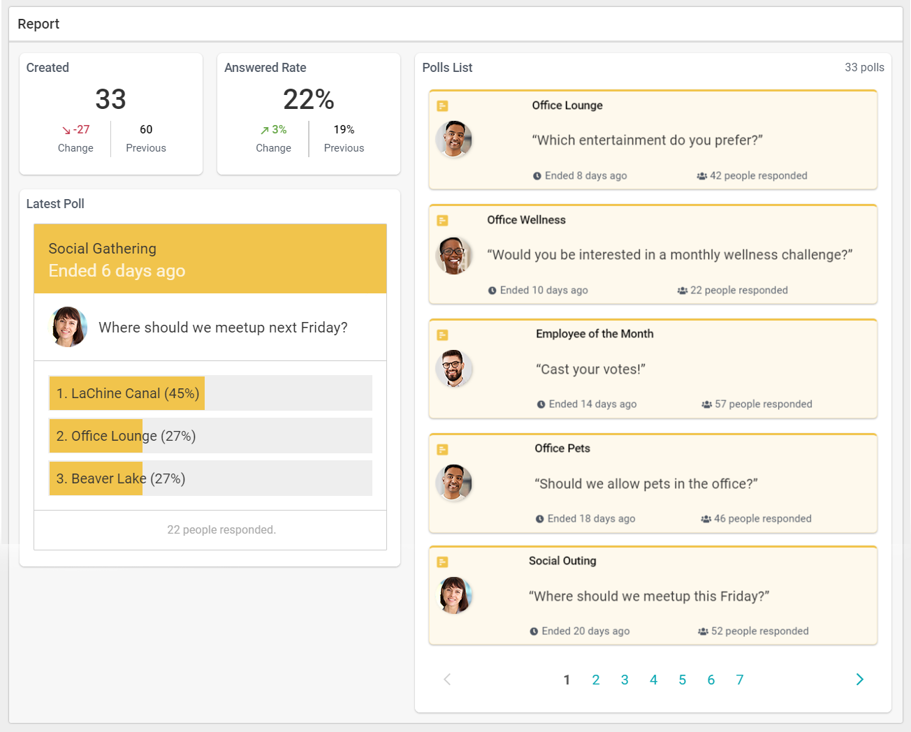Click the poll icon on Office Lounge card
This screenshot has width=911, height=732.
coord(442,106)
